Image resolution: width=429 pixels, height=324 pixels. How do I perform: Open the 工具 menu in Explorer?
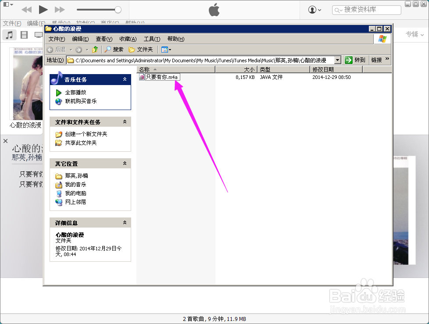point(152,39)
